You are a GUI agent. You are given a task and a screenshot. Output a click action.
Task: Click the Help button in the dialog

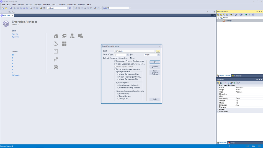[x=155, y=99]
